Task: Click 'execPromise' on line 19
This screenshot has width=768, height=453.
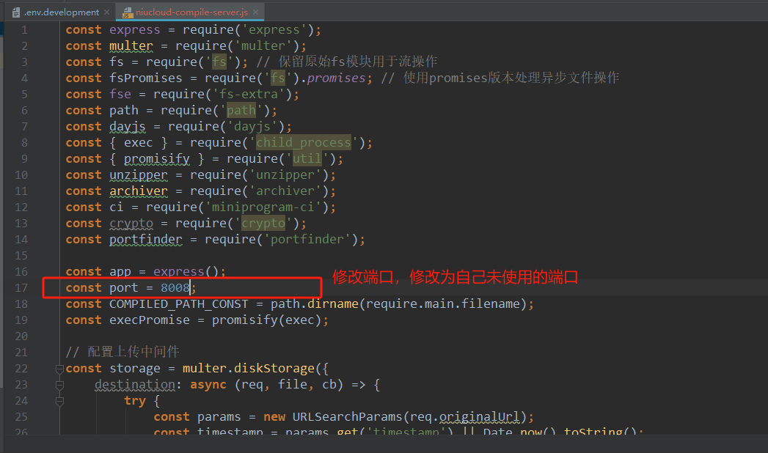Action: pyautogui.click(x=150, y=320)
